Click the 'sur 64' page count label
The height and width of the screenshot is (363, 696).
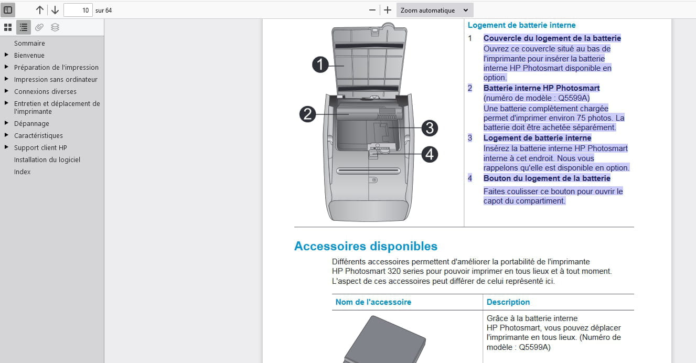click(103, 10)
